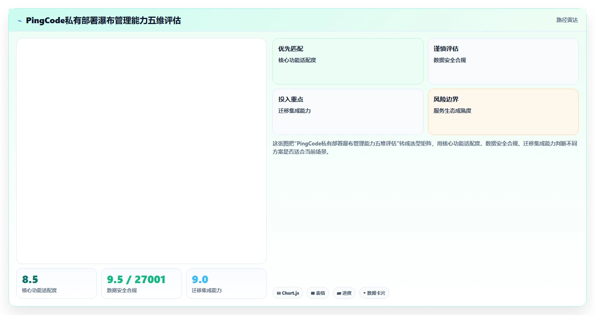This screenshot has height=315, width=595.
Task: Click the 数据卡片 tag chip
Action: pyautogui.click(x=374, y=293)
